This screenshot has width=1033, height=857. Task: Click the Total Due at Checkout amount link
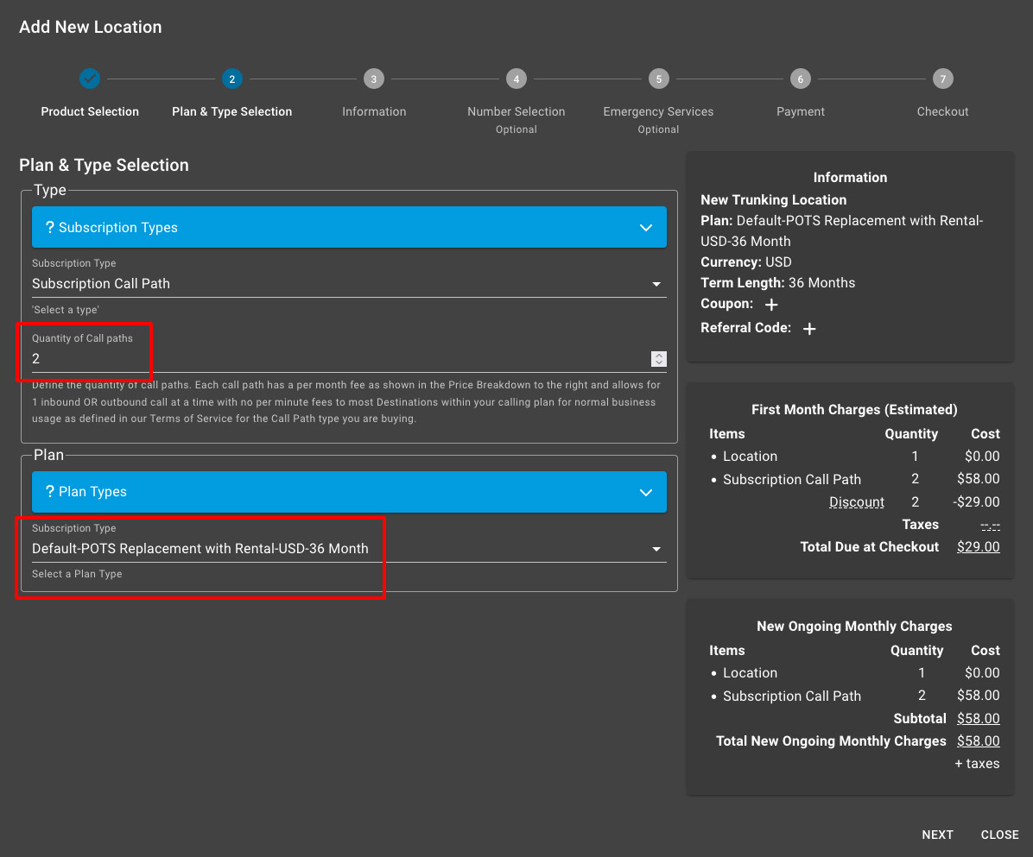[x=978, y=546]
